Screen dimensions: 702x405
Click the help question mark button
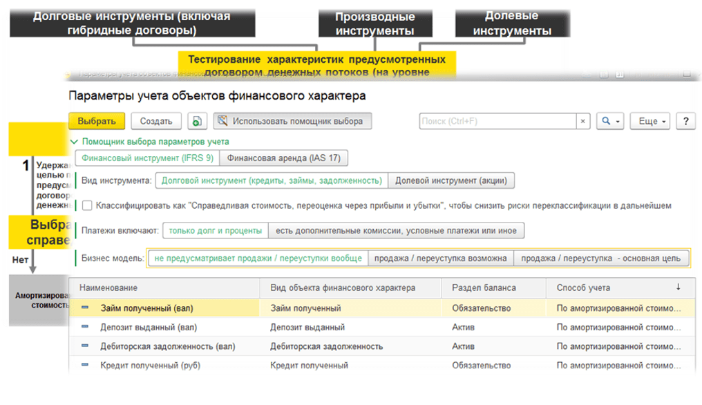(x=685, y=121)
